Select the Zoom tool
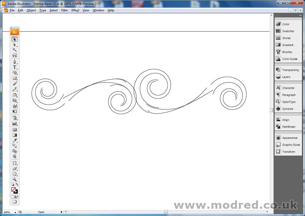 click(x=14, y=179)
